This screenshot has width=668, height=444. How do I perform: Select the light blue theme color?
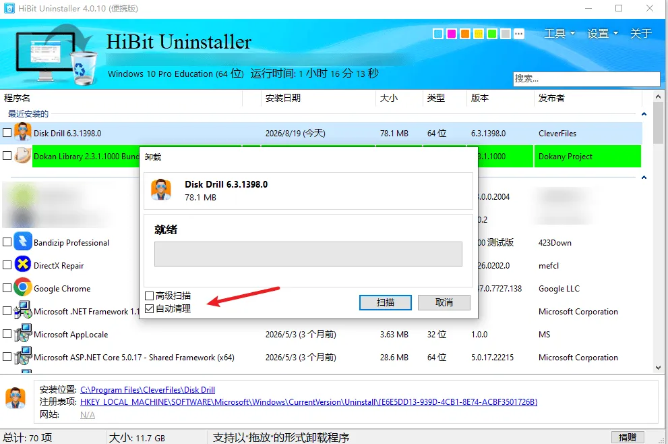[x=438, y=34]
